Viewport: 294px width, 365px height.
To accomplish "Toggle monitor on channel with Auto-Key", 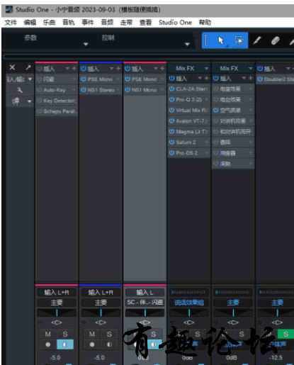I will click(x=65, y=344).
